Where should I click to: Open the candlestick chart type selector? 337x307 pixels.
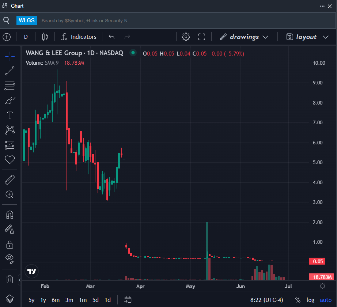coord(45,37)
